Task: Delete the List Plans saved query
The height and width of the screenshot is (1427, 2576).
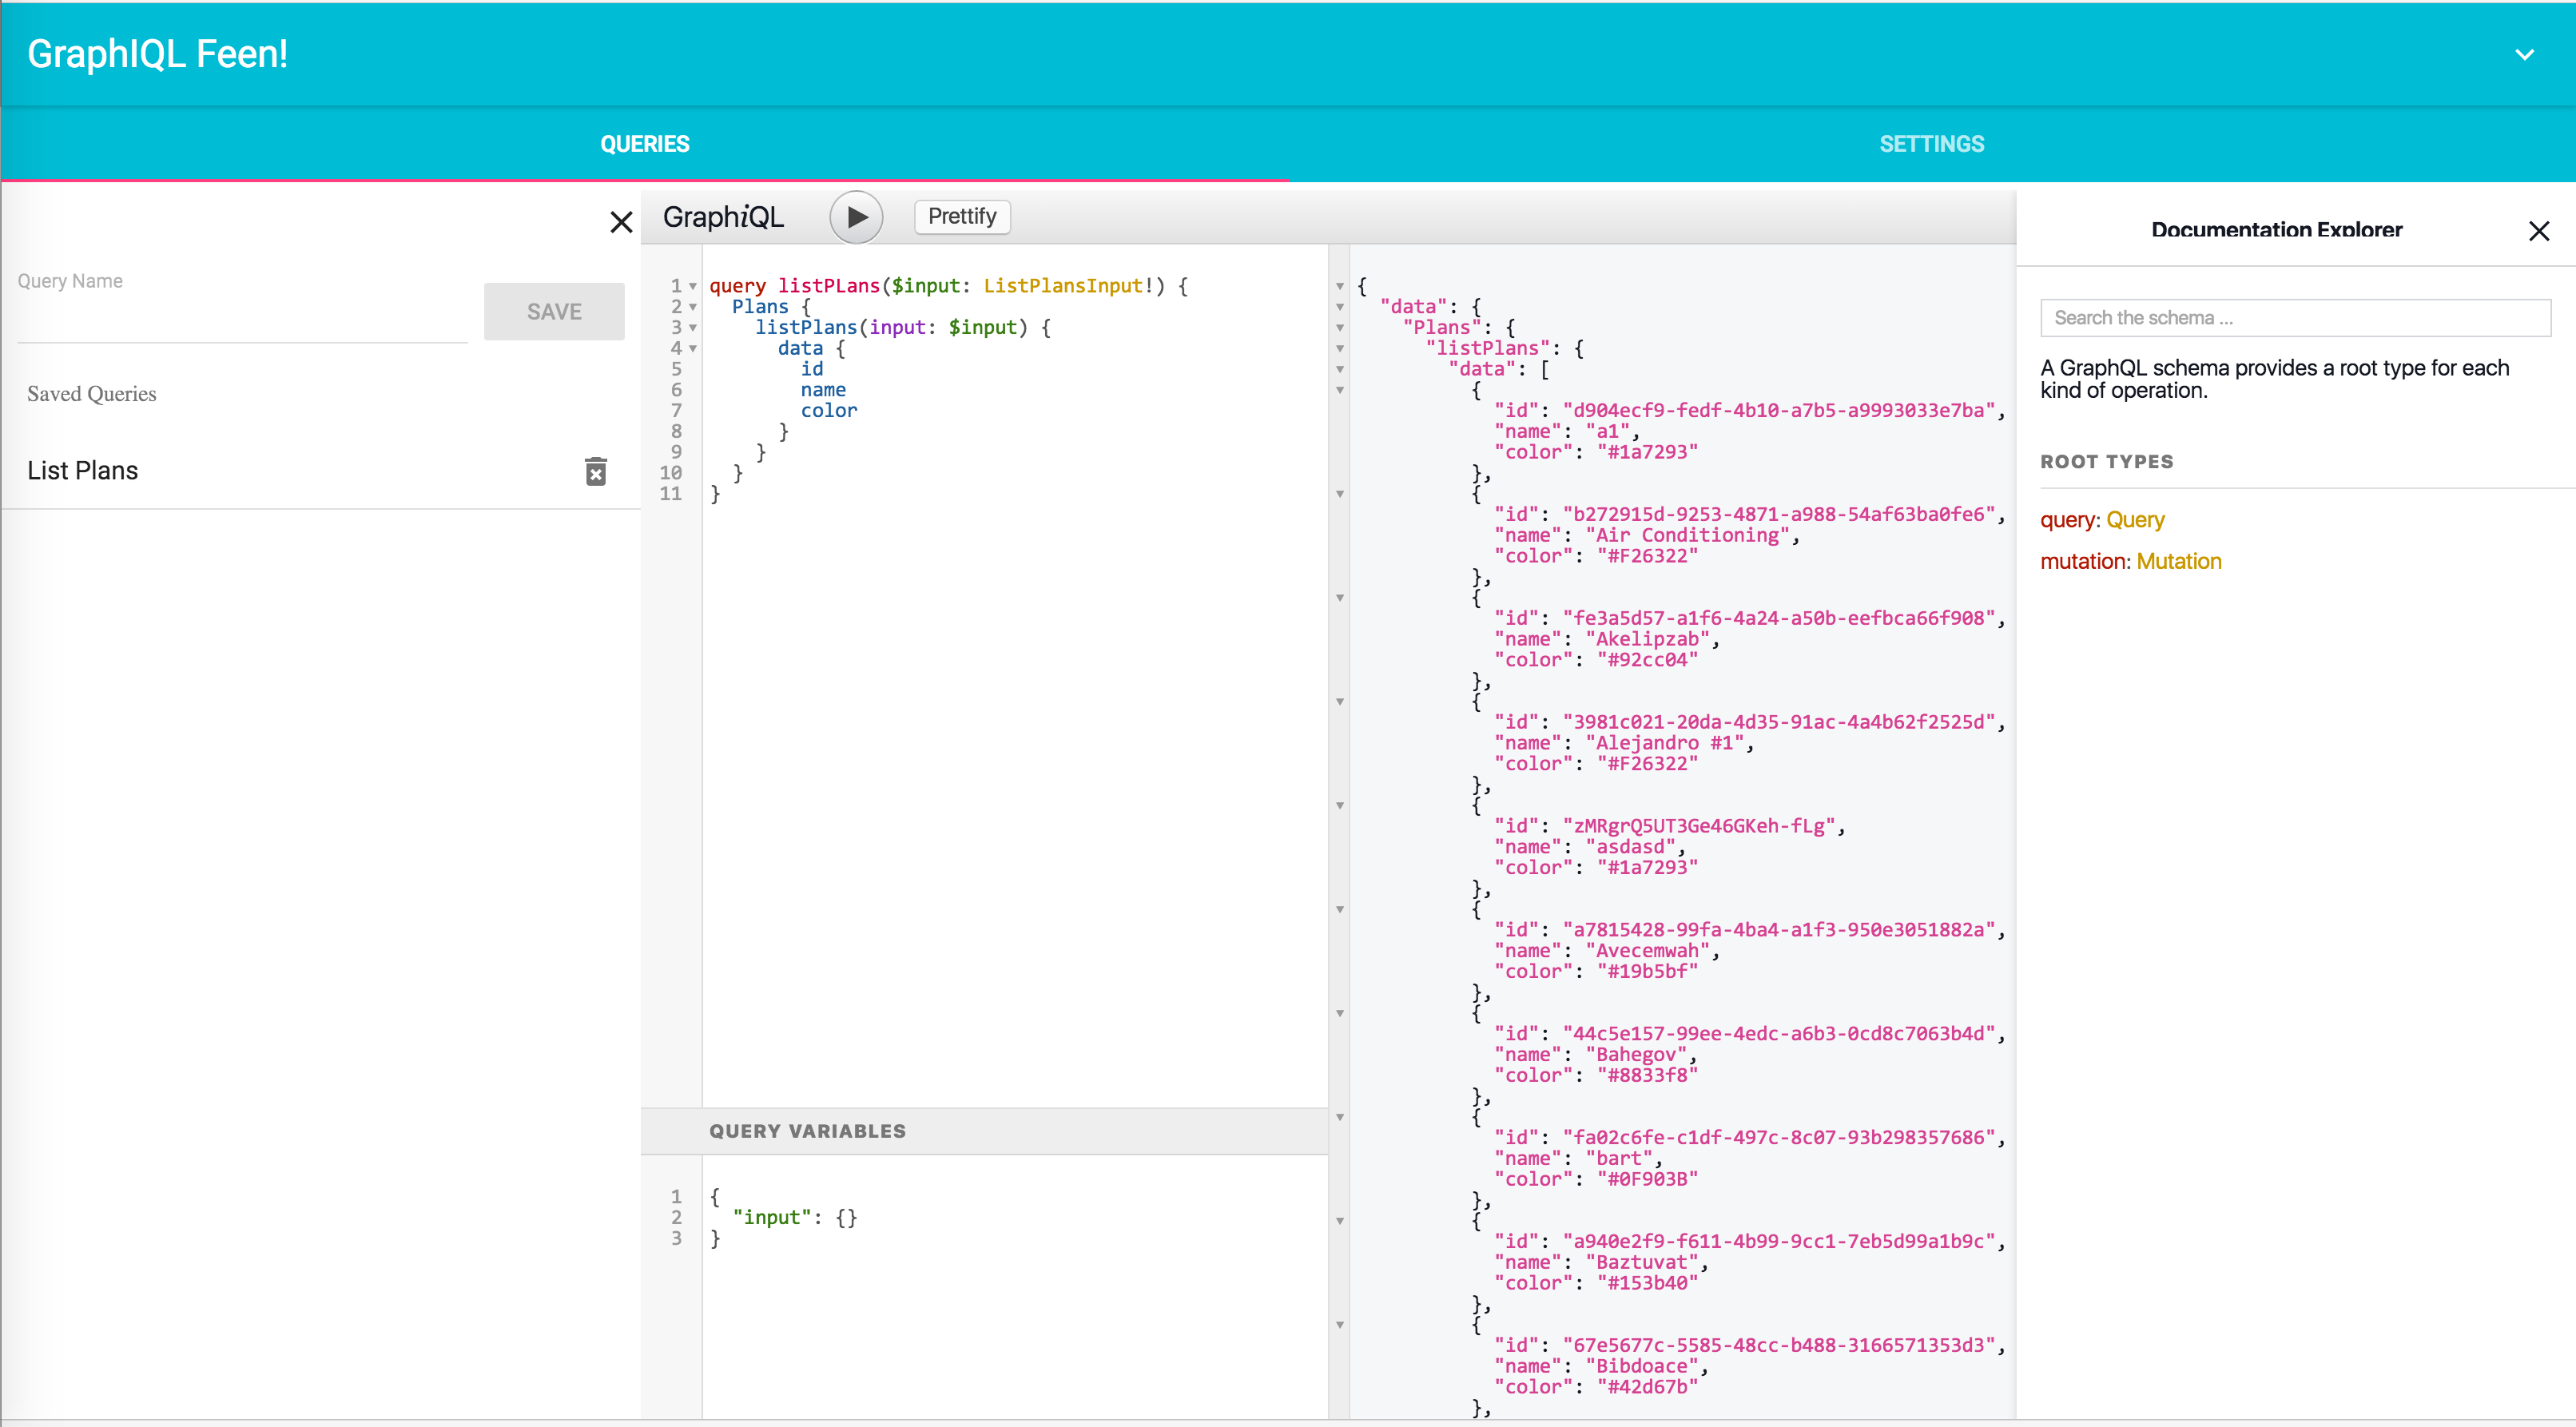Action: coord(596,471)
